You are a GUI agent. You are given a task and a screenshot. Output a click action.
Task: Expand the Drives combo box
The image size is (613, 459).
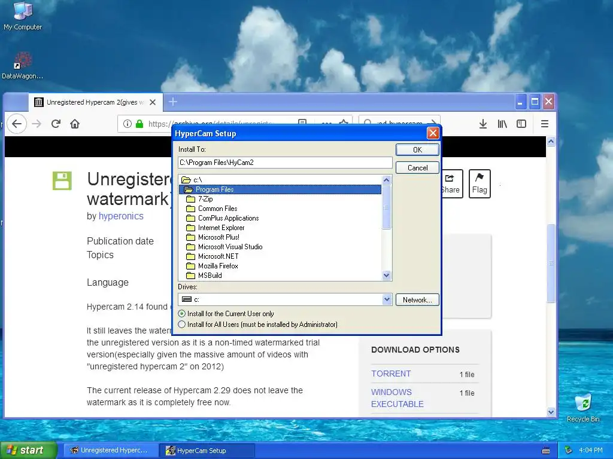pyautogui.click(x=387, y=299)
